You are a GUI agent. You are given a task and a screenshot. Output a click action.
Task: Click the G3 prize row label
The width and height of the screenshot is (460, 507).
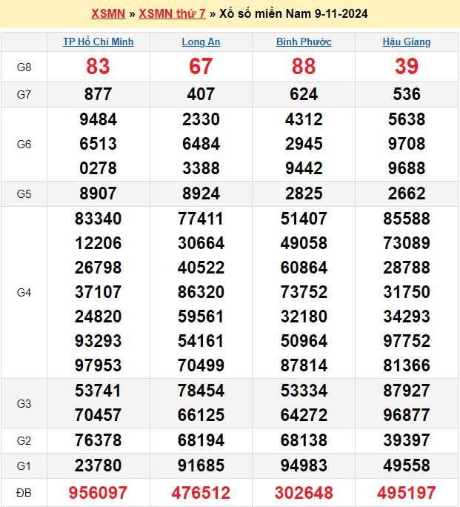(x=24, y=403)
